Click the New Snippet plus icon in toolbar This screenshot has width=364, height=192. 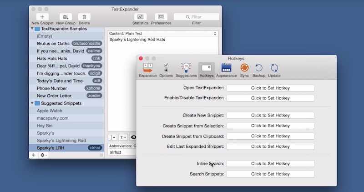[x=42, y=17]
